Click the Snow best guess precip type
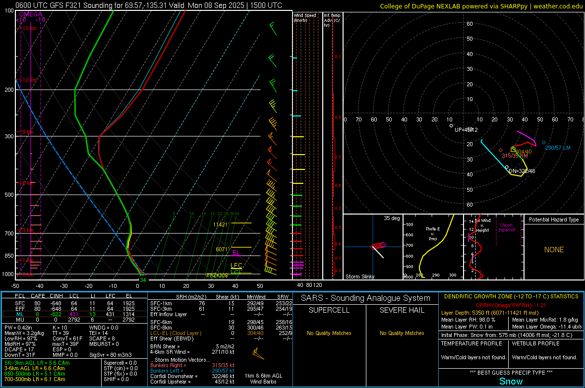Image resolution: width=585 pixels, height=388 pixels. pos(511,381)
